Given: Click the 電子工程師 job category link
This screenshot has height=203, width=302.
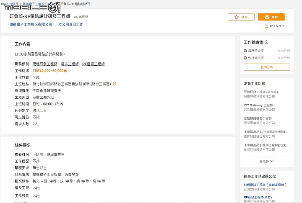Looking at the screenshot, I should (x=70, y=64).
